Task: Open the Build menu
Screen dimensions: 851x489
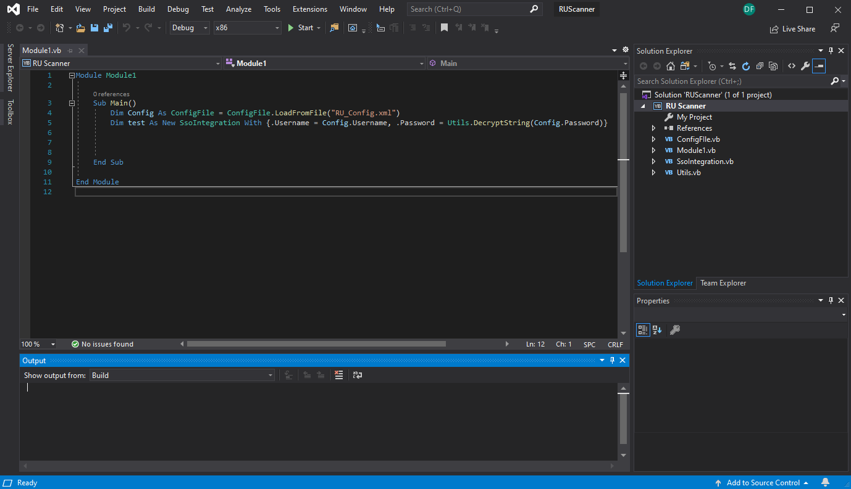Action: click(146, 9)
